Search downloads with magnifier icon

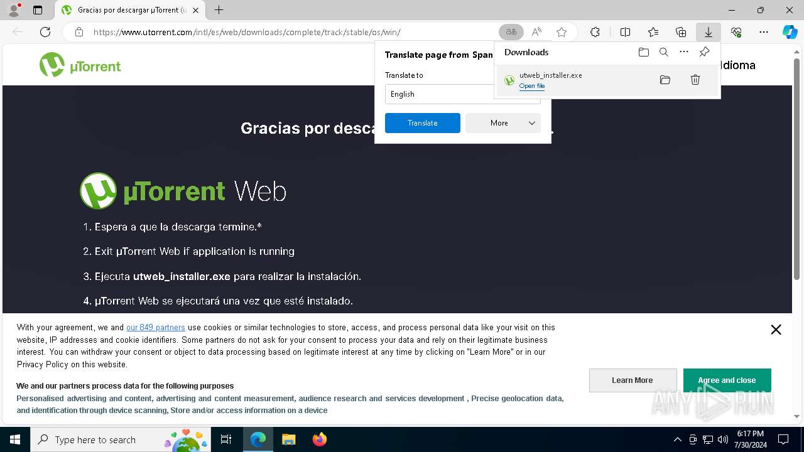664,52
